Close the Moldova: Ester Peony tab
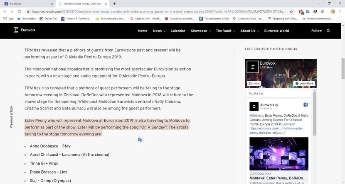This screenshot has width=345, height=184. click(106, 4)
